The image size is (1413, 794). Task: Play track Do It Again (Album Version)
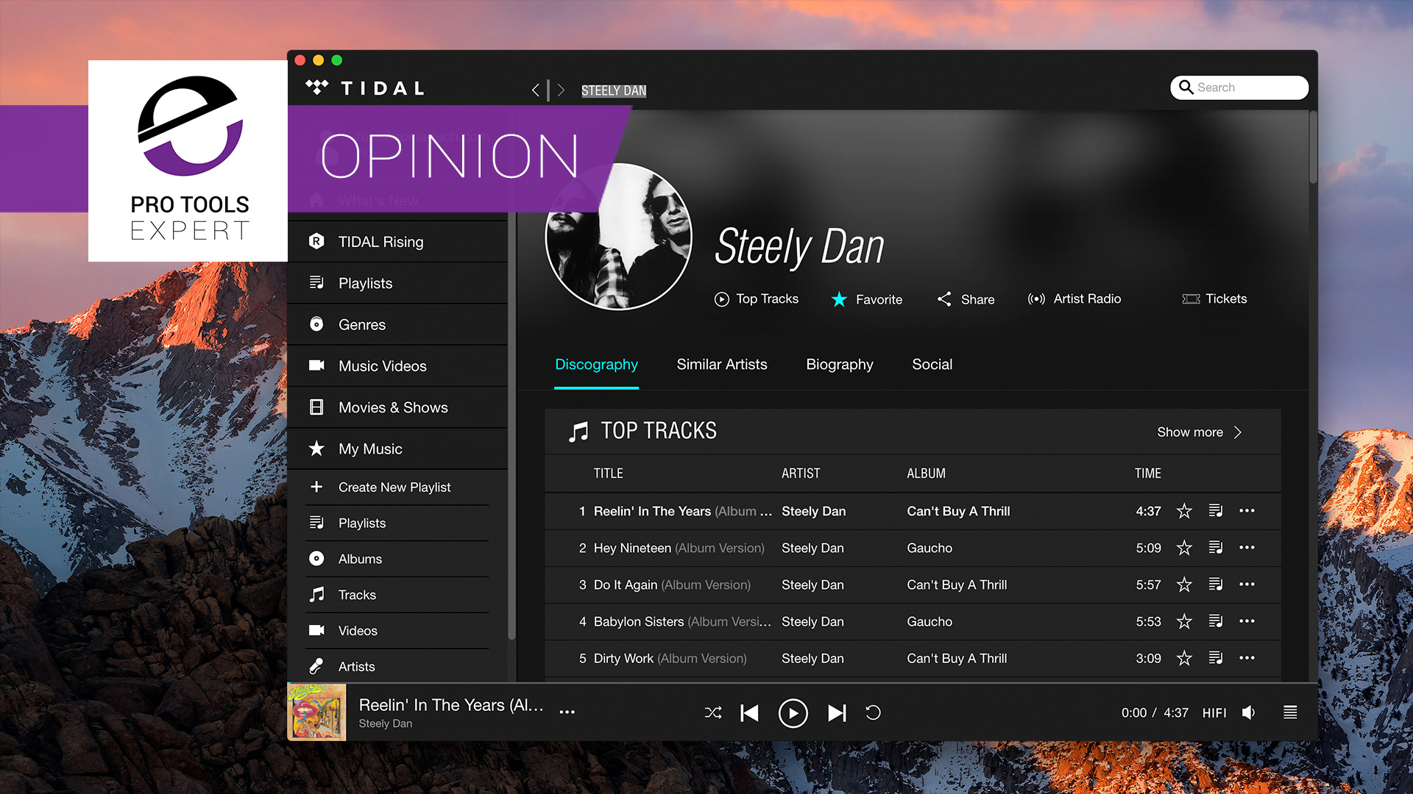click(672, 584)
